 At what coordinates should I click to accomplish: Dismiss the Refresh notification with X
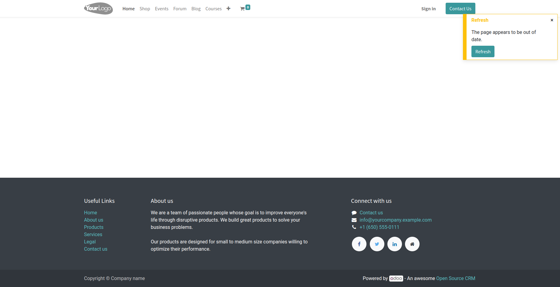pyautogui.click(x=552, y=20)
